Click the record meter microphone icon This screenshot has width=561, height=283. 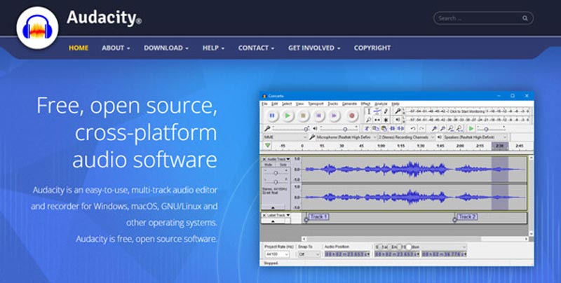point(398,111)
